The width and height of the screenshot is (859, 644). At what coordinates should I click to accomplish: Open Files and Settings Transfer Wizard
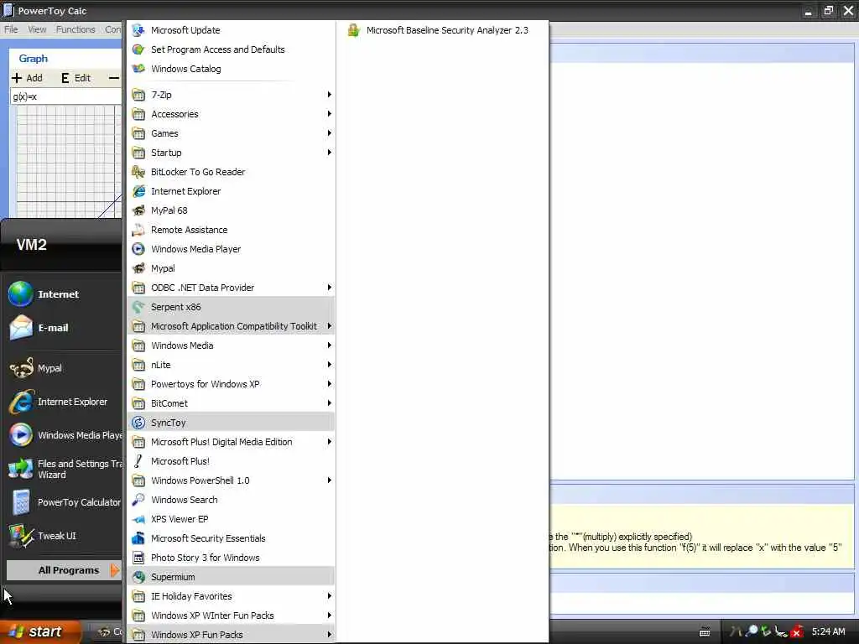tap(63, 469)
